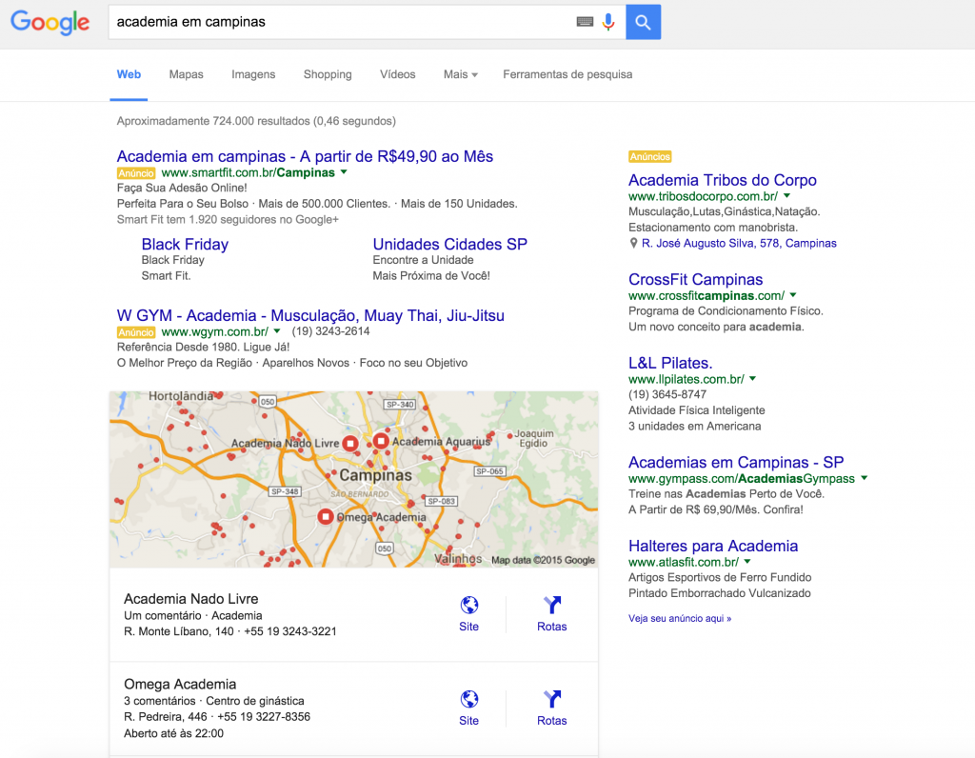This screenshot has width=975, height=758.
Task: Click the location pin before R. José Augusto Silva
Action: click(633, 243)
